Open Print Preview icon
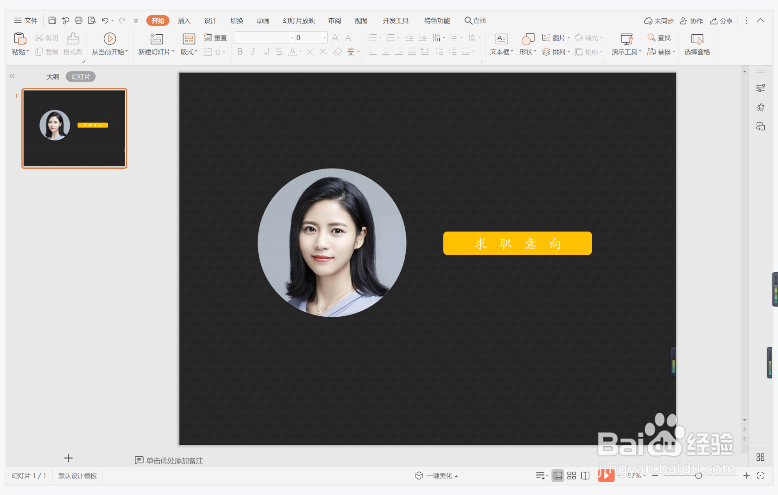Screen dimensions: 778x495 [92, 20]
